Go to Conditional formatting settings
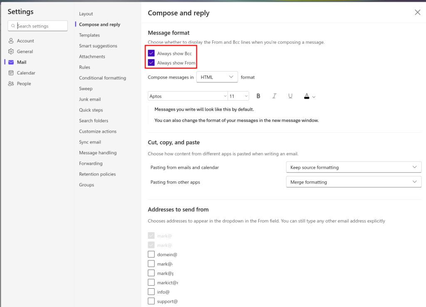 102,78
